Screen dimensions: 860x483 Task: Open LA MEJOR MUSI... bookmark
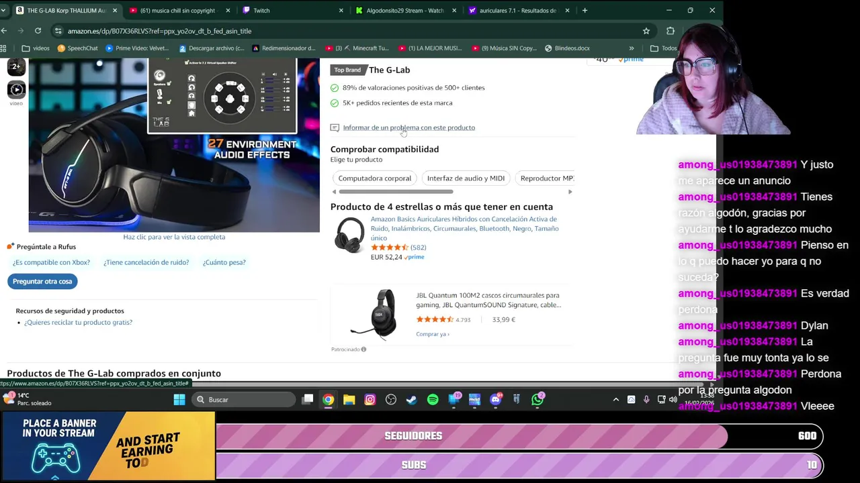click(430, 48)
